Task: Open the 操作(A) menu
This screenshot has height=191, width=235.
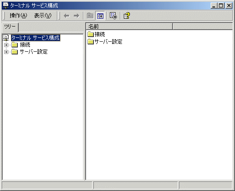Action: tap(18, 16)
